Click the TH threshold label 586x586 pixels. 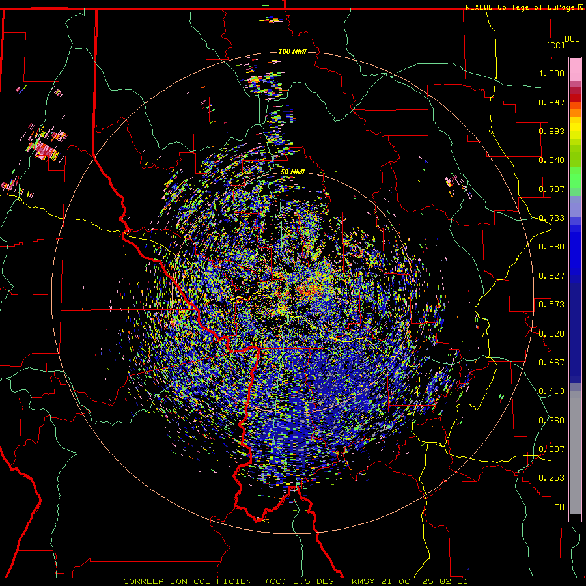pyautogui.click(x=559, y=507)
